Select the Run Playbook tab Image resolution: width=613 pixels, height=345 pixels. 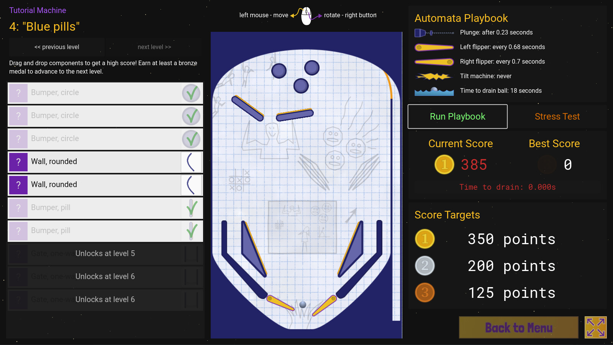coord(457,117)
